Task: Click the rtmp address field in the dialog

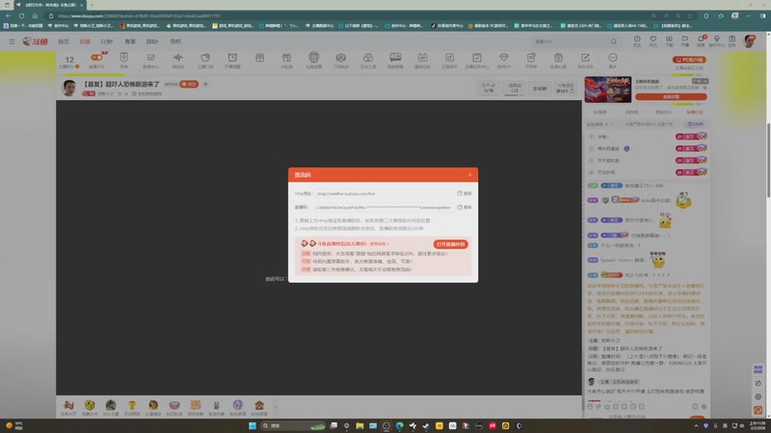Action: point(385,193)
